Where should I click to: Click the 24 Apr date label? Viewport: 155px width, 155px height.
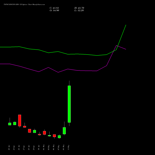coord(19,148)
